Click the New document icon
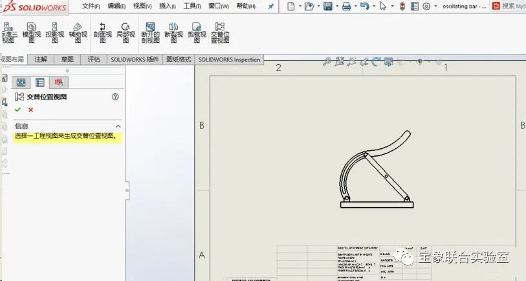 click(291, 6)
